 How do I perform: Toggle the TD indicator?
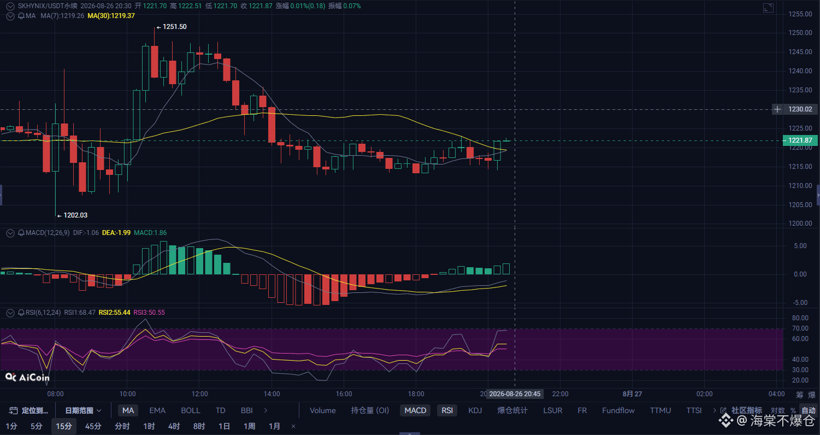(x=220, y=410)
